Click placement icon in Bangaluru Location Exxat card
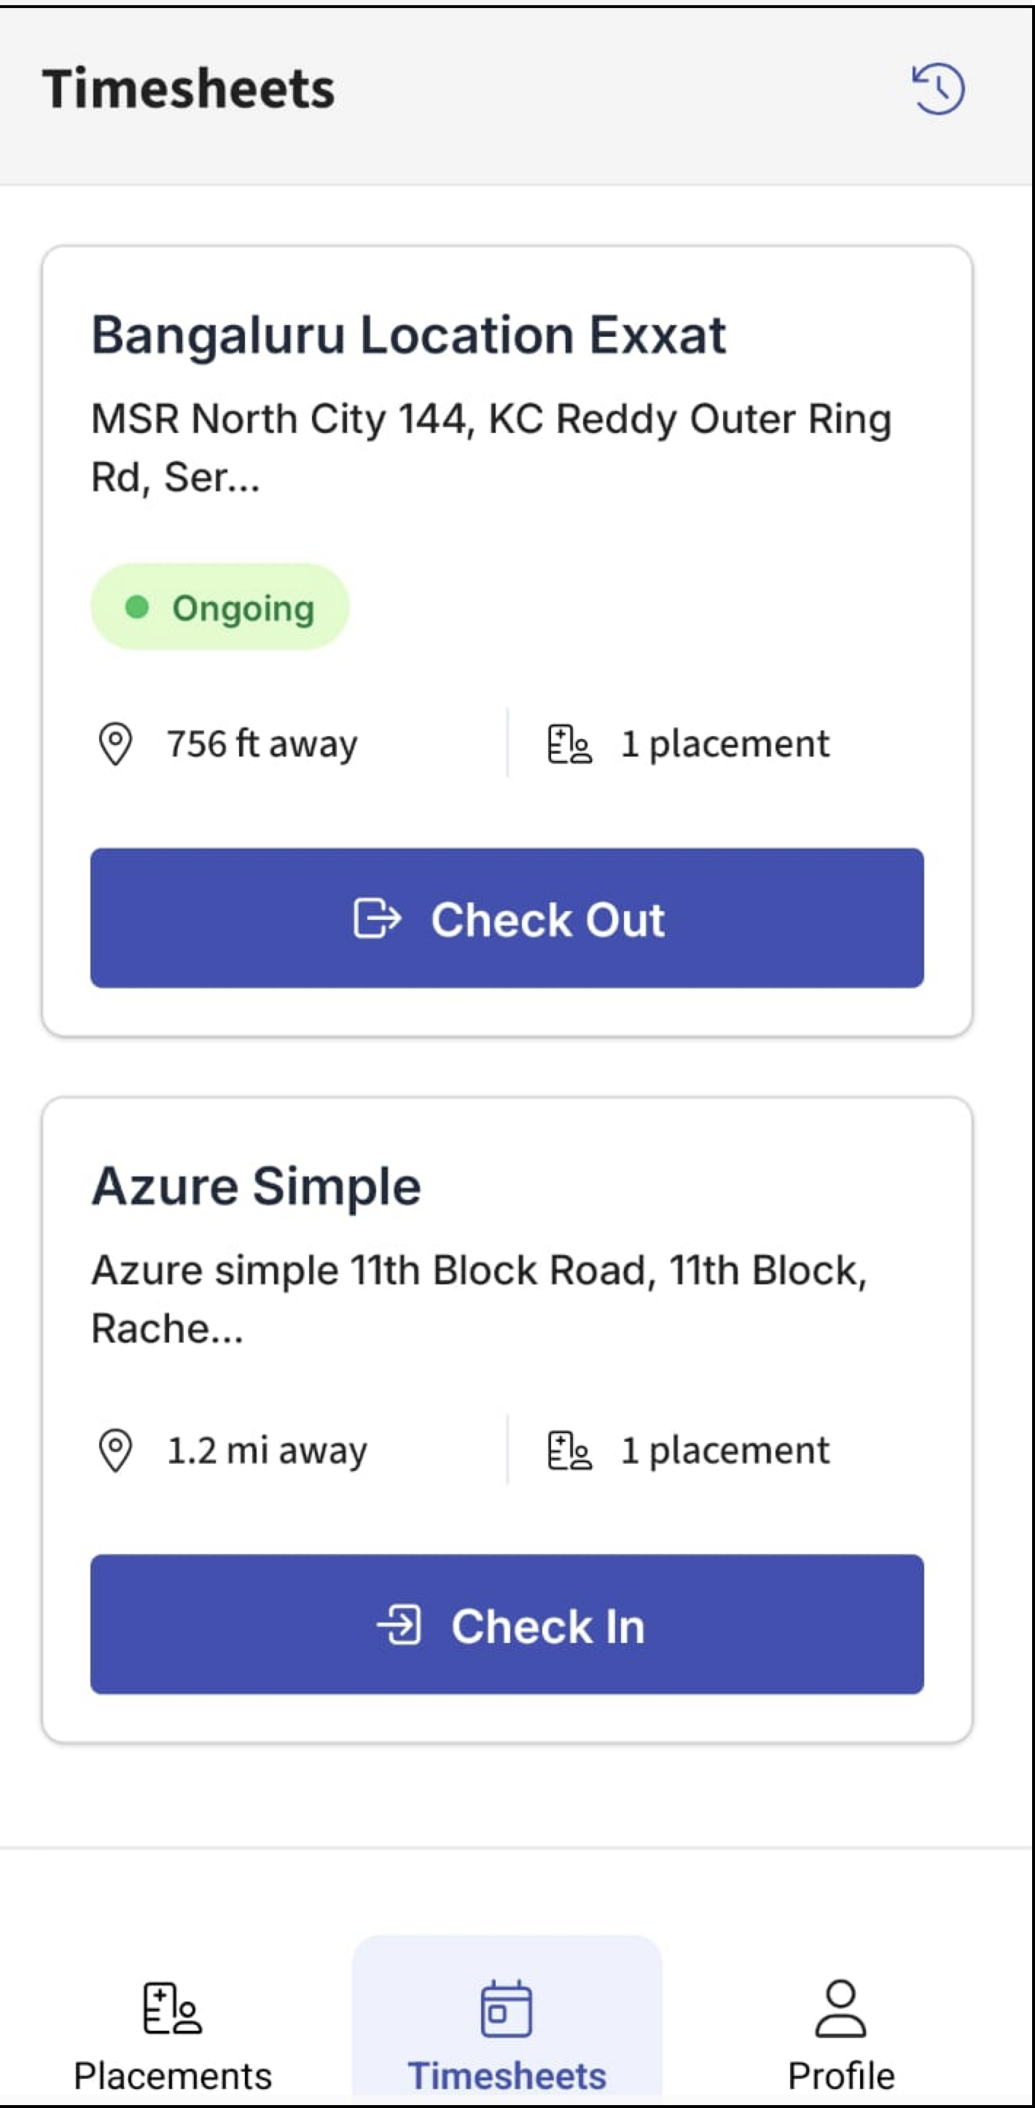 569,744
